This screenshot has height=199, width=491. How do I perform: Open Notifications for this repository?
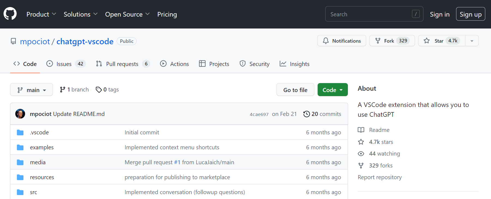tap(342, 41)
